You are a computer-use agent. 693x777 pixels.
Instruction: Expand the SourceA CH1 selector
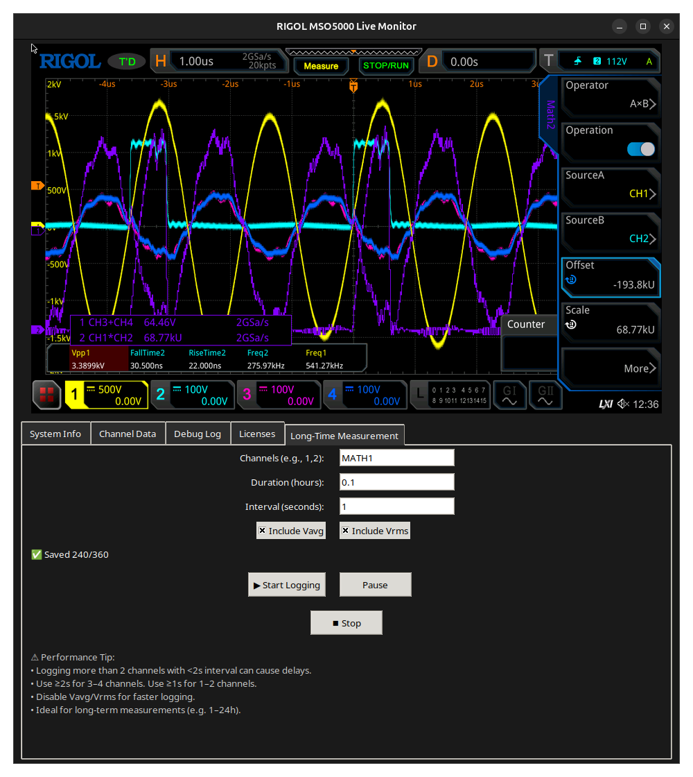(x=611, y=187)
